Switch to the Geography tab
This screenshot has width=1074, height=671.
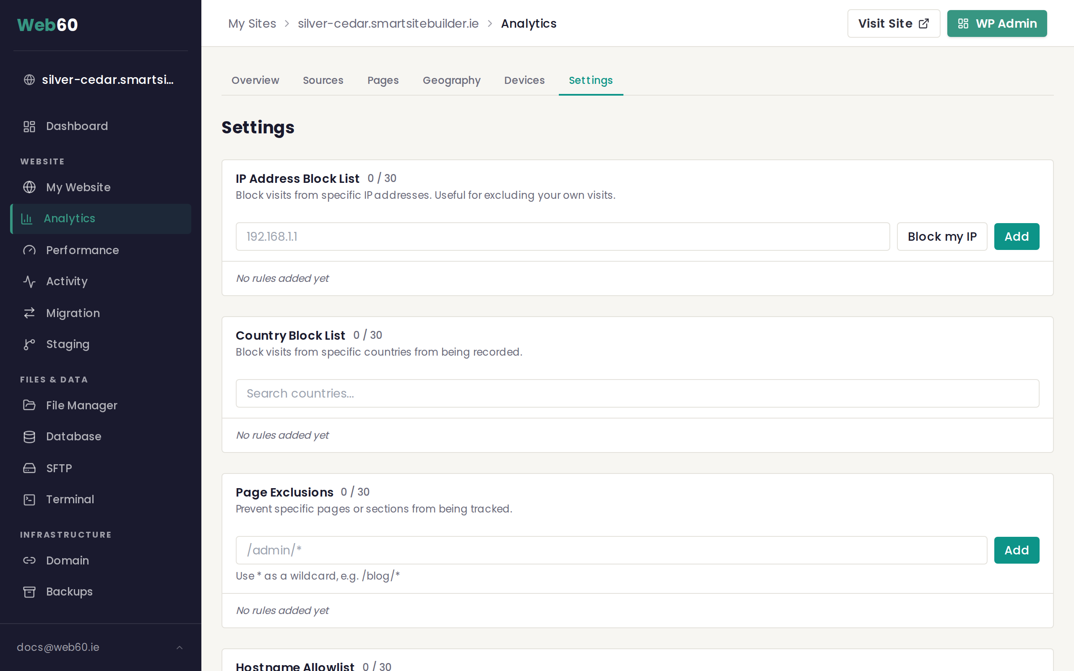point(451,81)
